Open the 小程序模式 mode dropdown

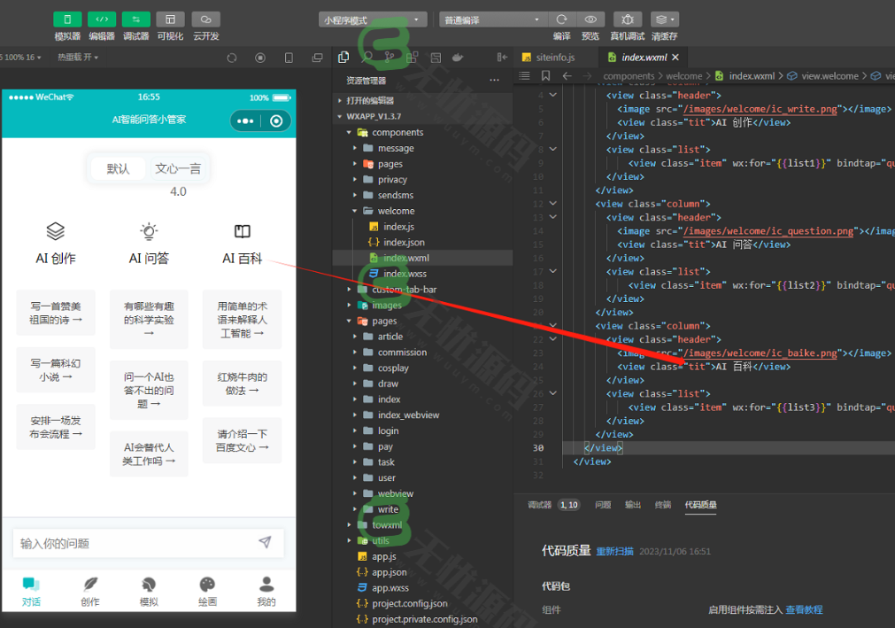point(373,19)
